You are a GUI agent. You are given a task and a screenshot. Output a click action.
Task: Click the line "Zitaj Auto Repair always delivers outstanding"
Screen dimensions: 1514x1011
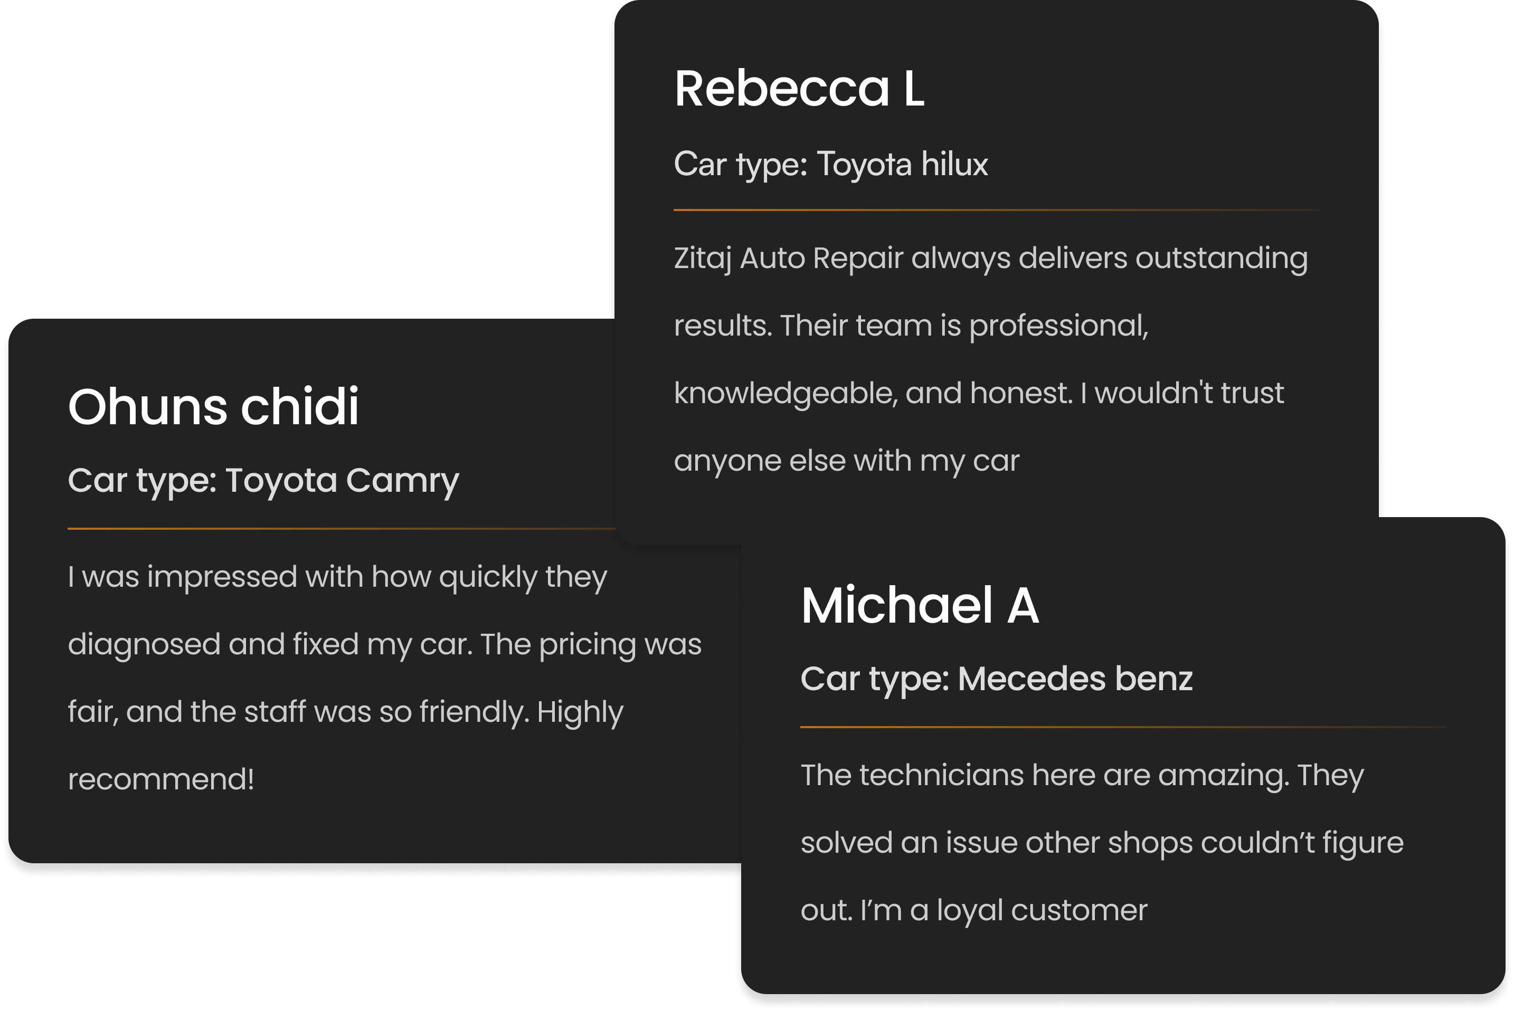click(x=990, y=259)
